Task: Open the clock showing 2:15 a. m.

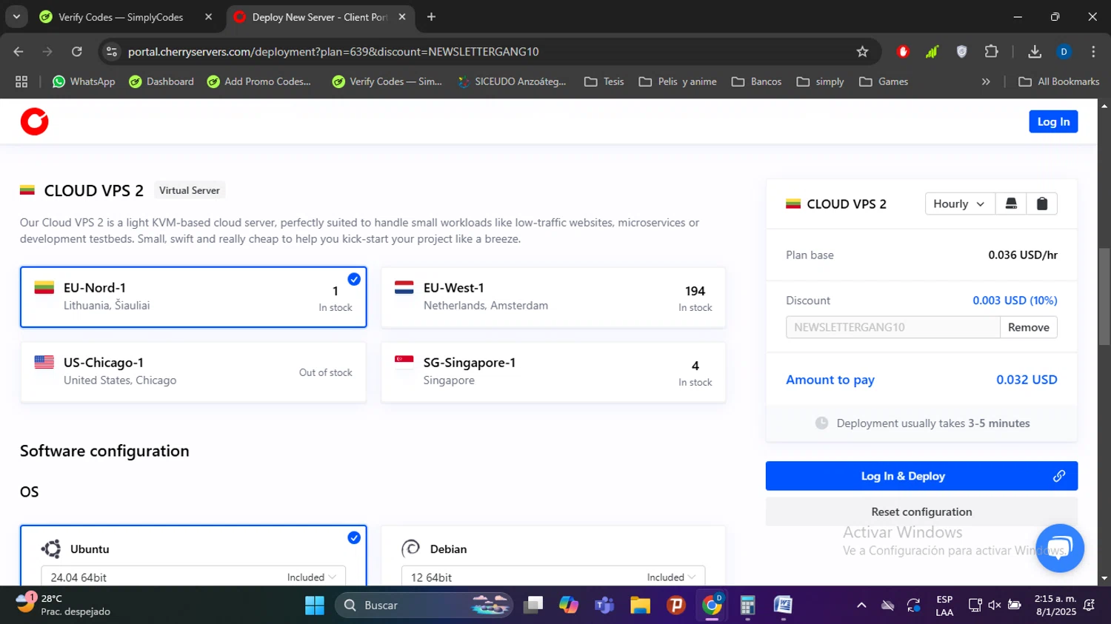Action: tap(1055, 605)
